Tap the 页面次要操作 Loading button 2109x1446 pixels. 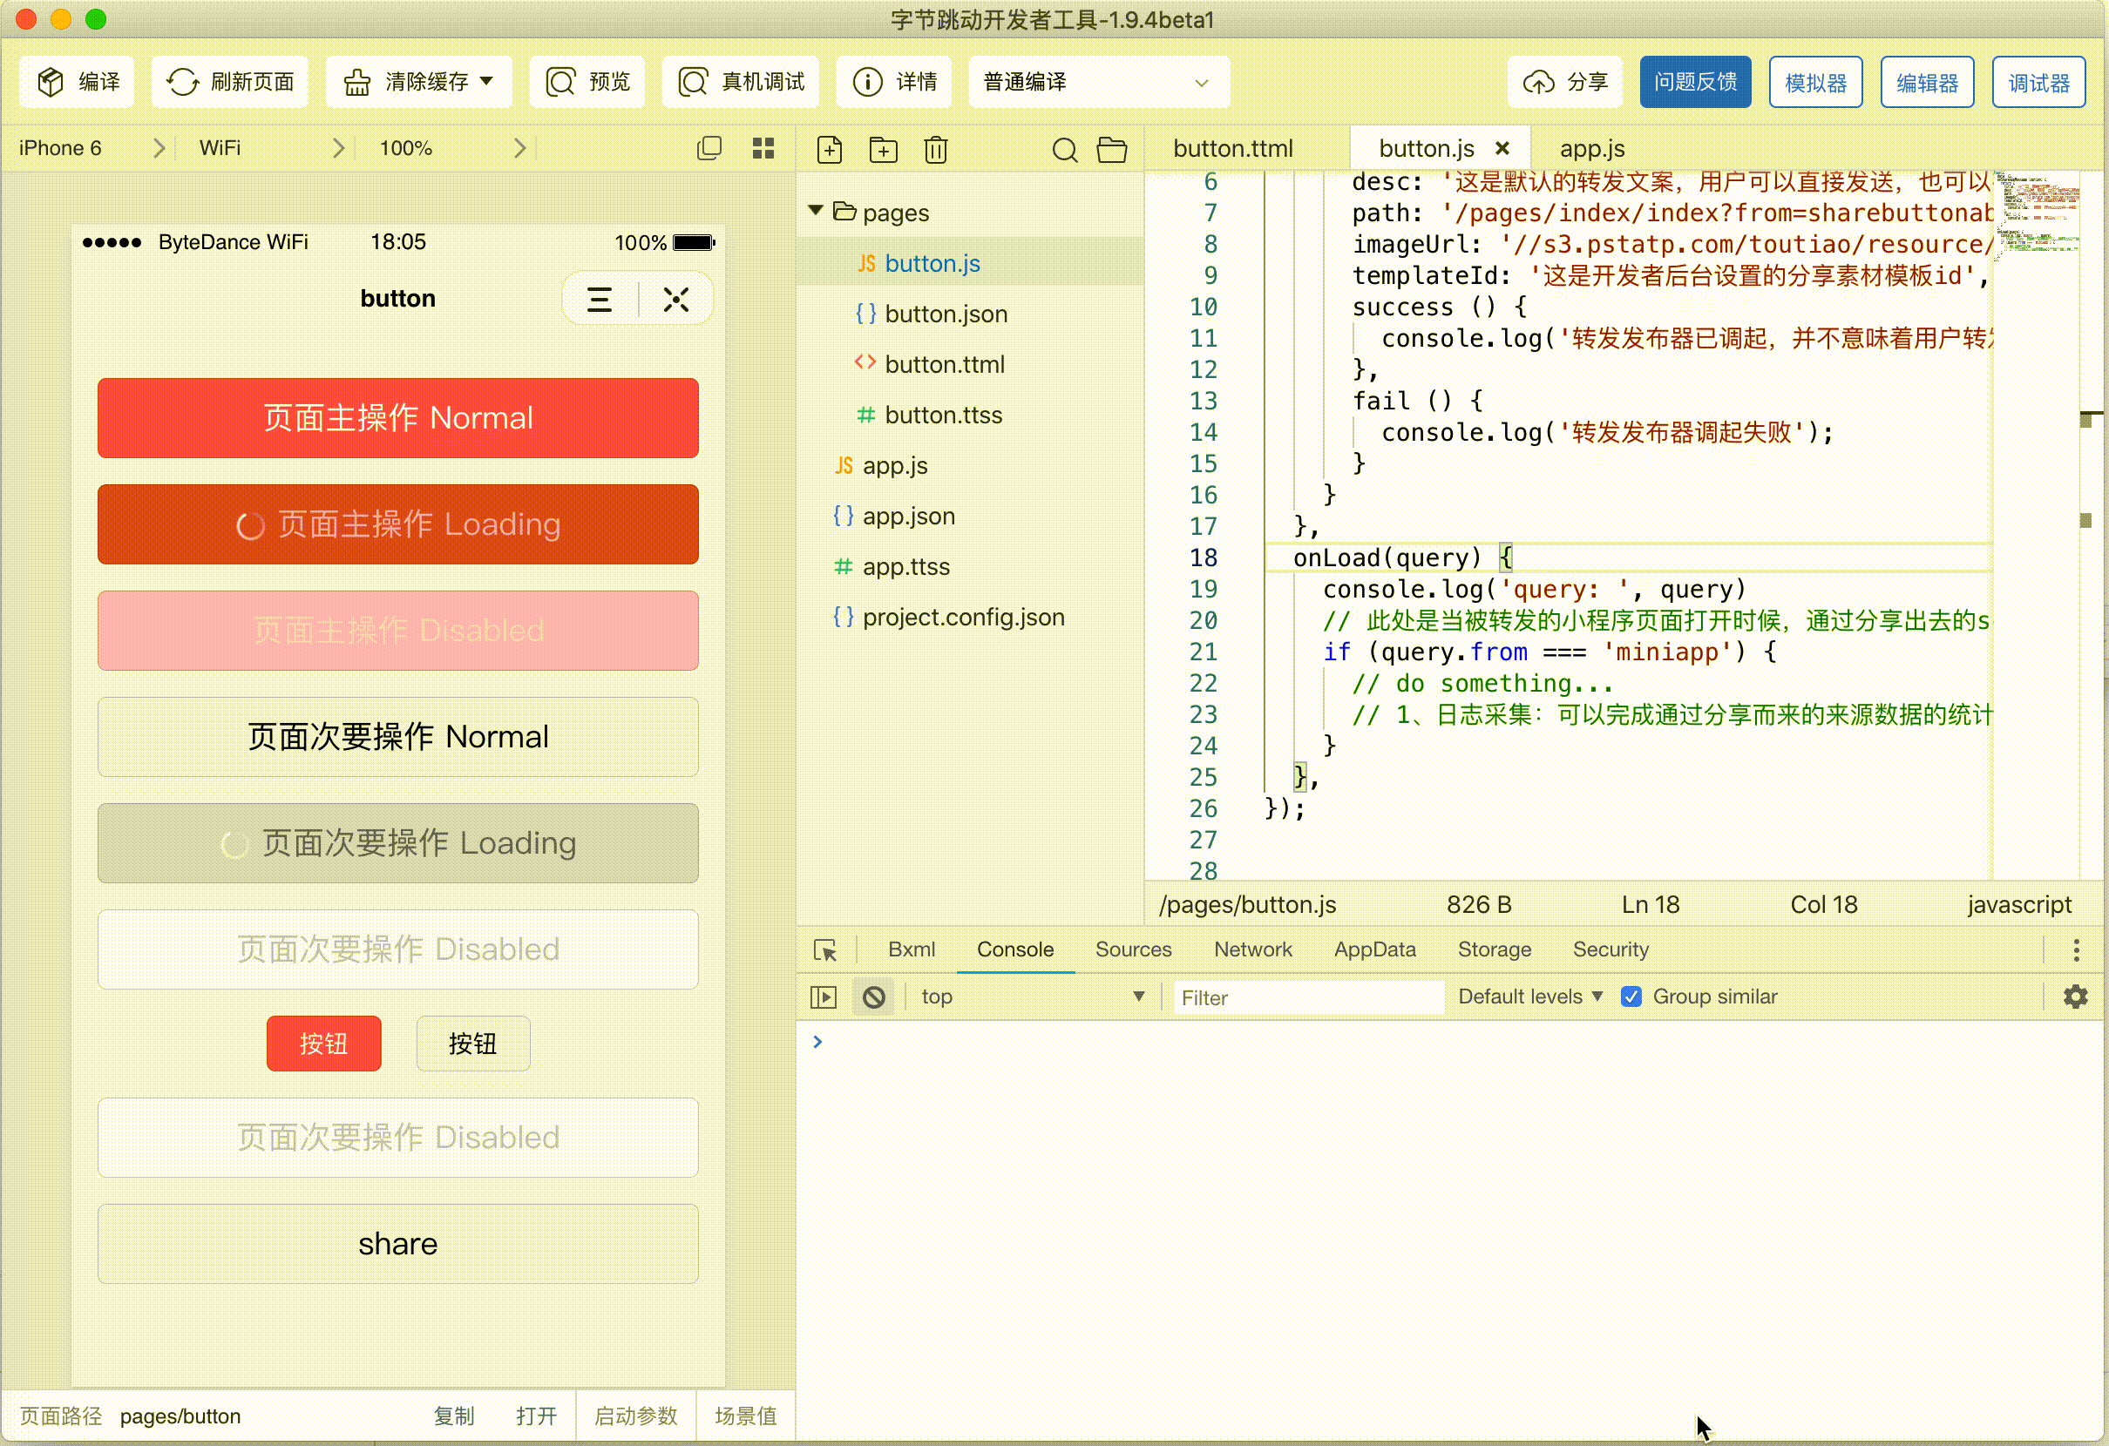(398, 842)
